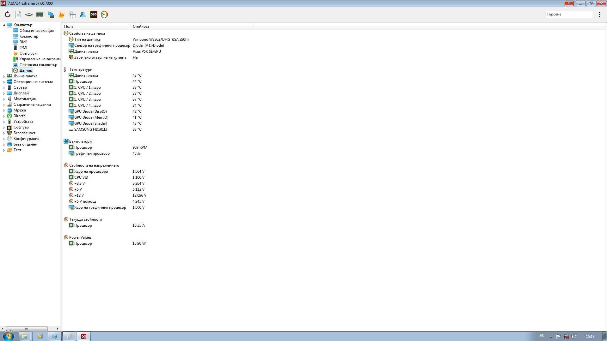Select the Датчик sensor tree item
Image resolution: width=607 pixels, height=341 pixels.
tap(26, 70)
